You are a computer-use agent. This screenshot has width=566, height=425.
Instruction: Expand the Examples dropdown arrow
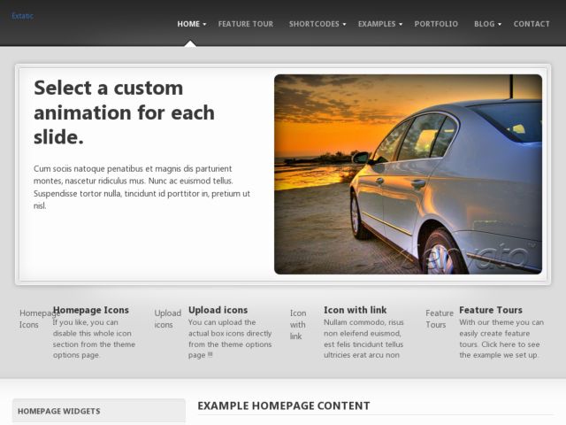tap(401, 24)
